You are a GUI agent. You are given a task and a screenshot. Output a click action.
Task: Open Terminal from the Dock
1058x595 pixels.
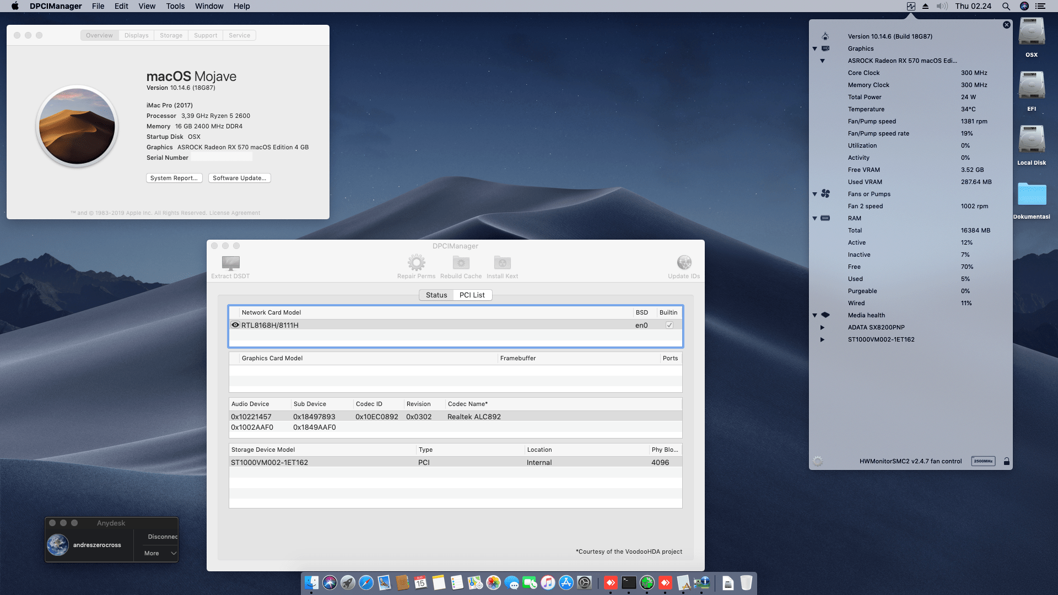click(x=629, y=583)
